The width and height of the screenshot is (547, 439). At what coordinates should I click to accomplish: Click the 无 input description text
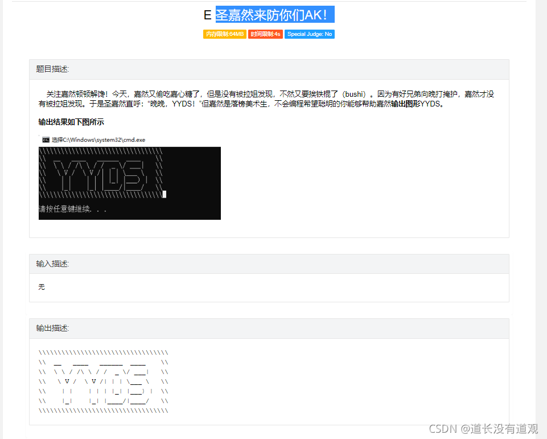point(42,287)
